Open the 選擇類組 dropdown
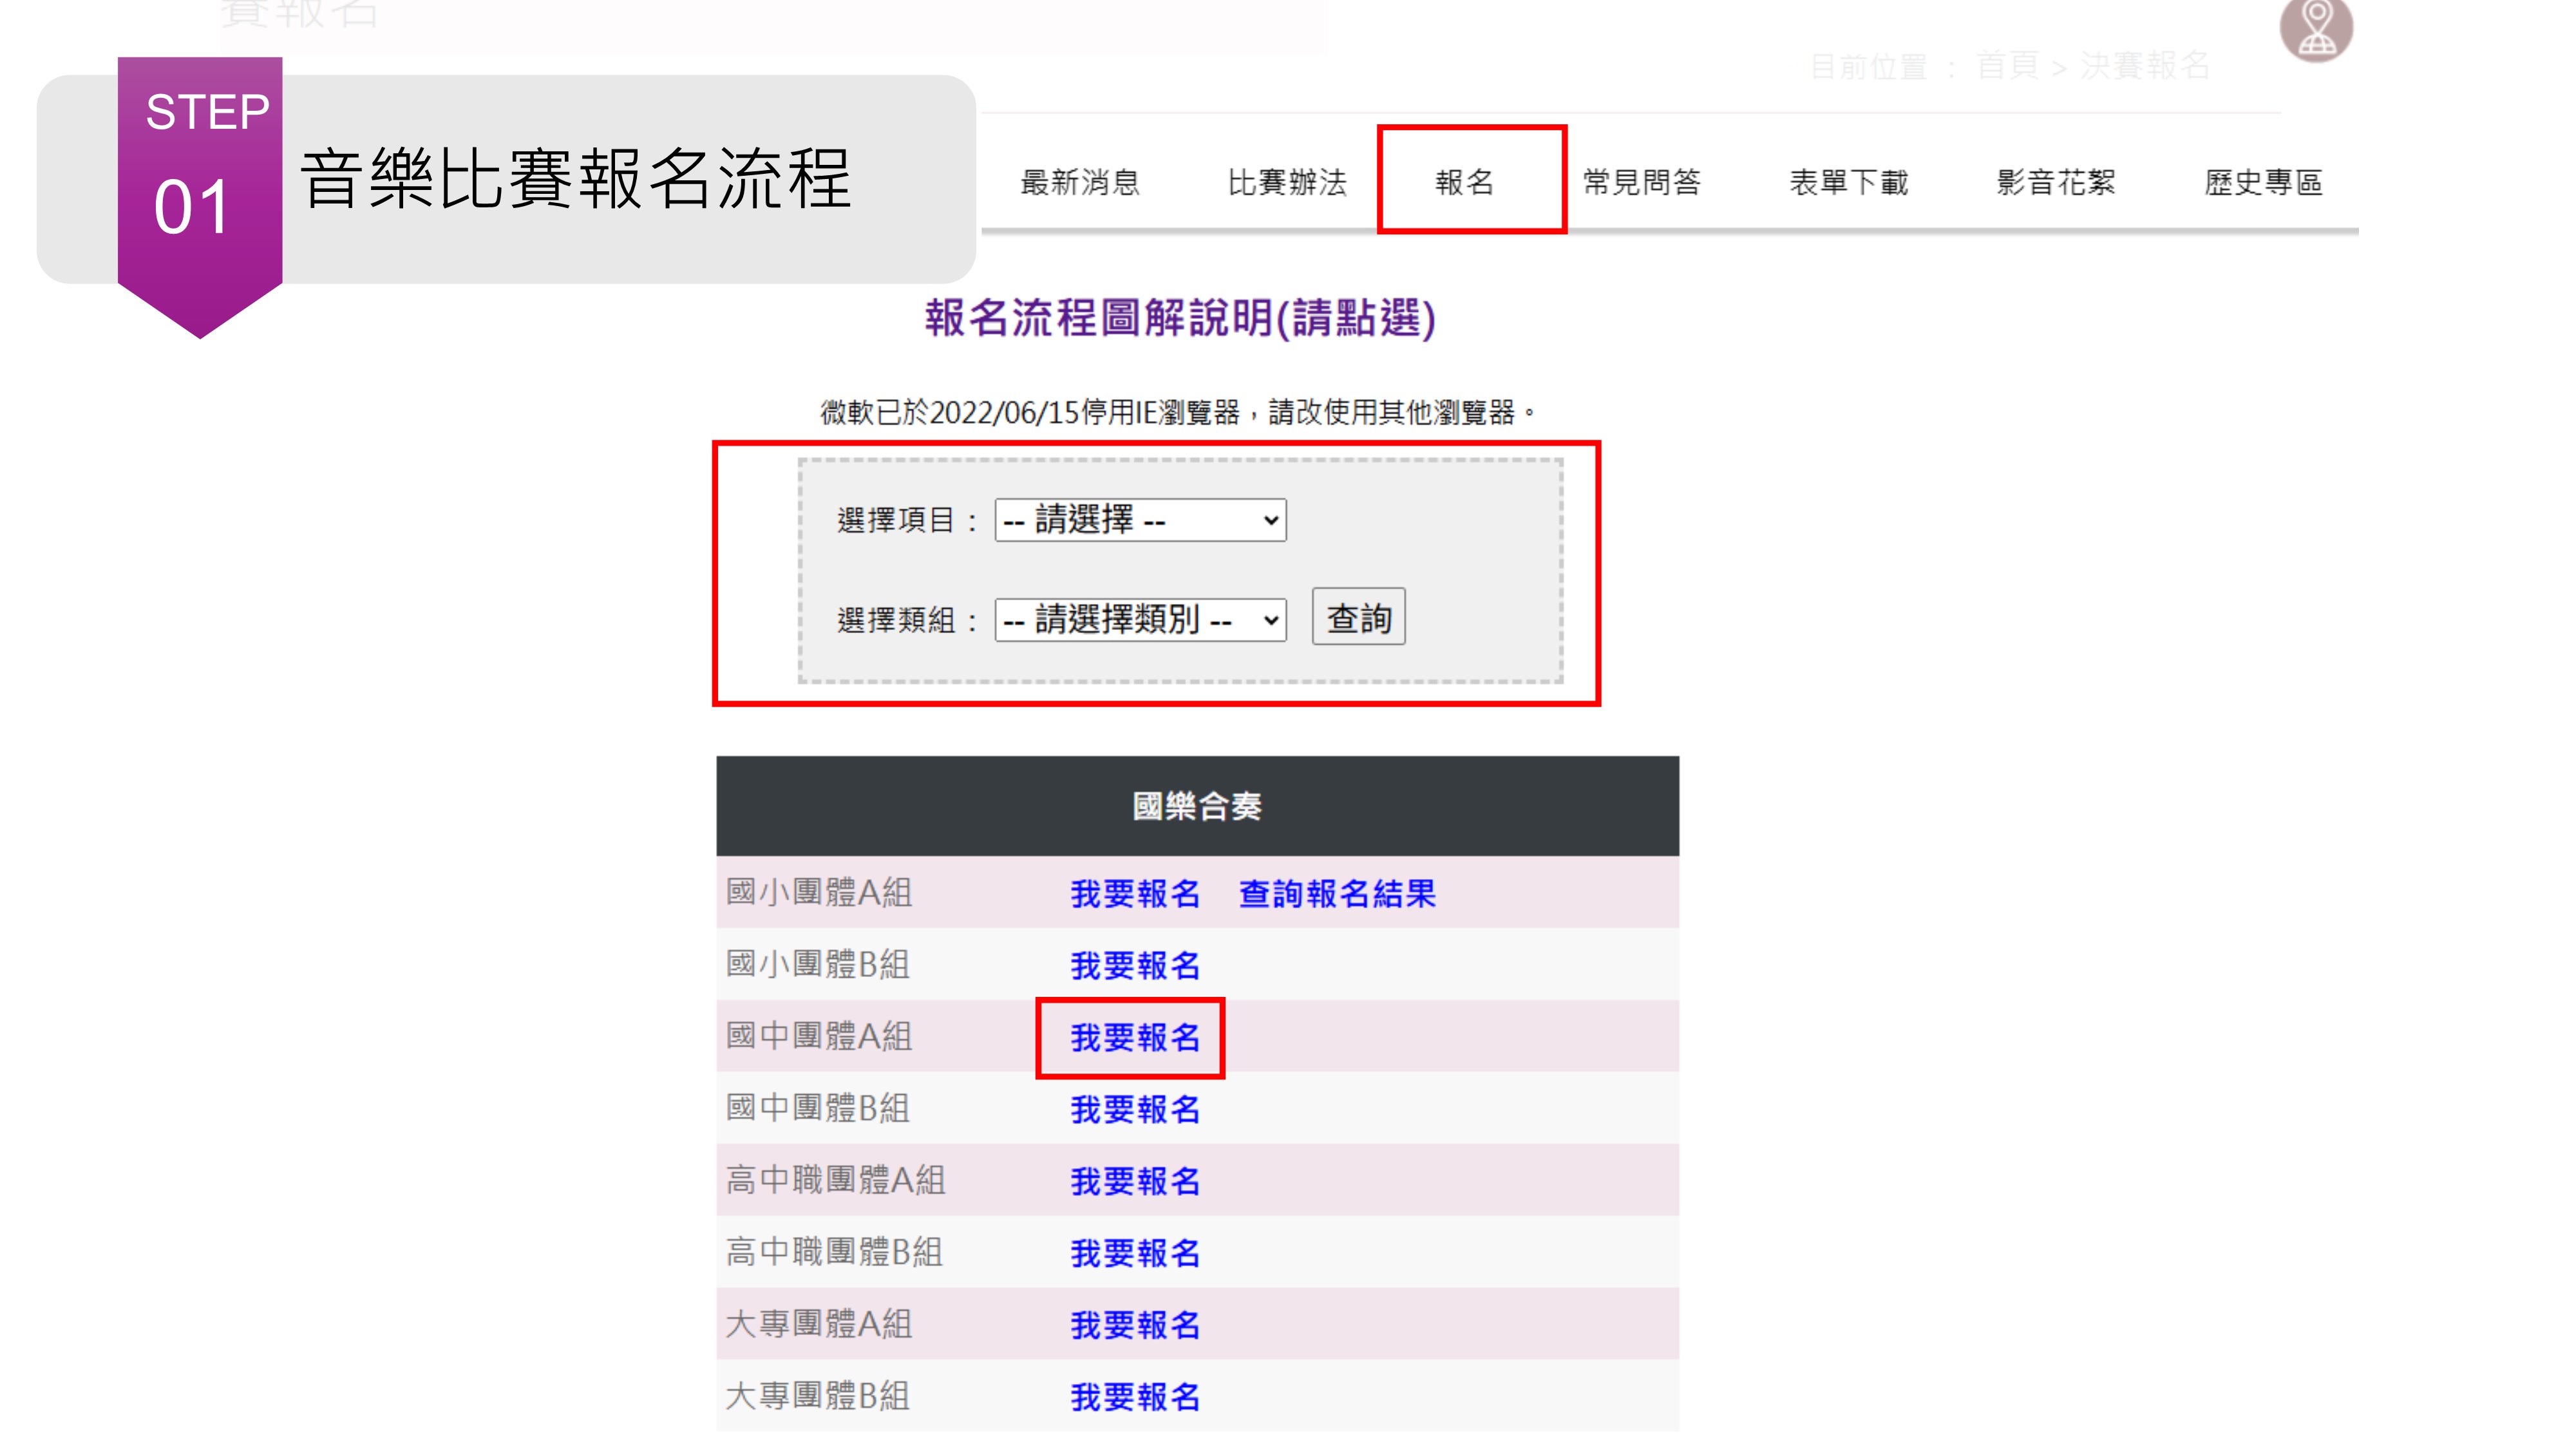The image size is (2576, 1449). (x=1140, y=620)
